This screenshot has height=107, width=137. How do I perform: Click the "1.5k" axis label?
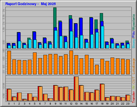pos(4,29)
